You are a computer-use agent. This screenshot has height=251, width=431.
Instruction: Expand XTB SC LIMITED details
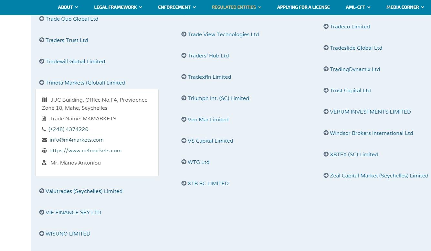coord(208,183)
